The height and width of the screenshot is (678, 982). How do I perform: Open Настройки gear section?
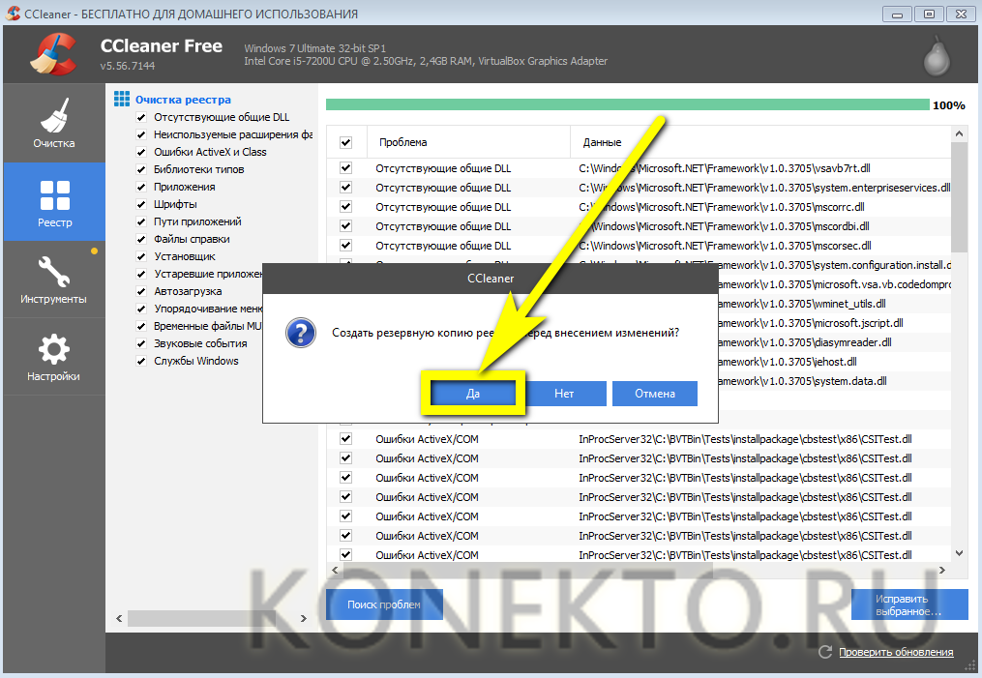[x=53, y=356]
